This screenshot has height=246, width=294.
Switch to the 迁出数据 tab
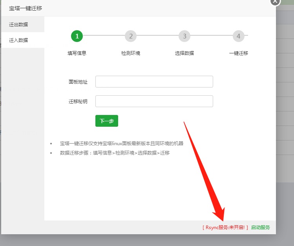point(23,24)
